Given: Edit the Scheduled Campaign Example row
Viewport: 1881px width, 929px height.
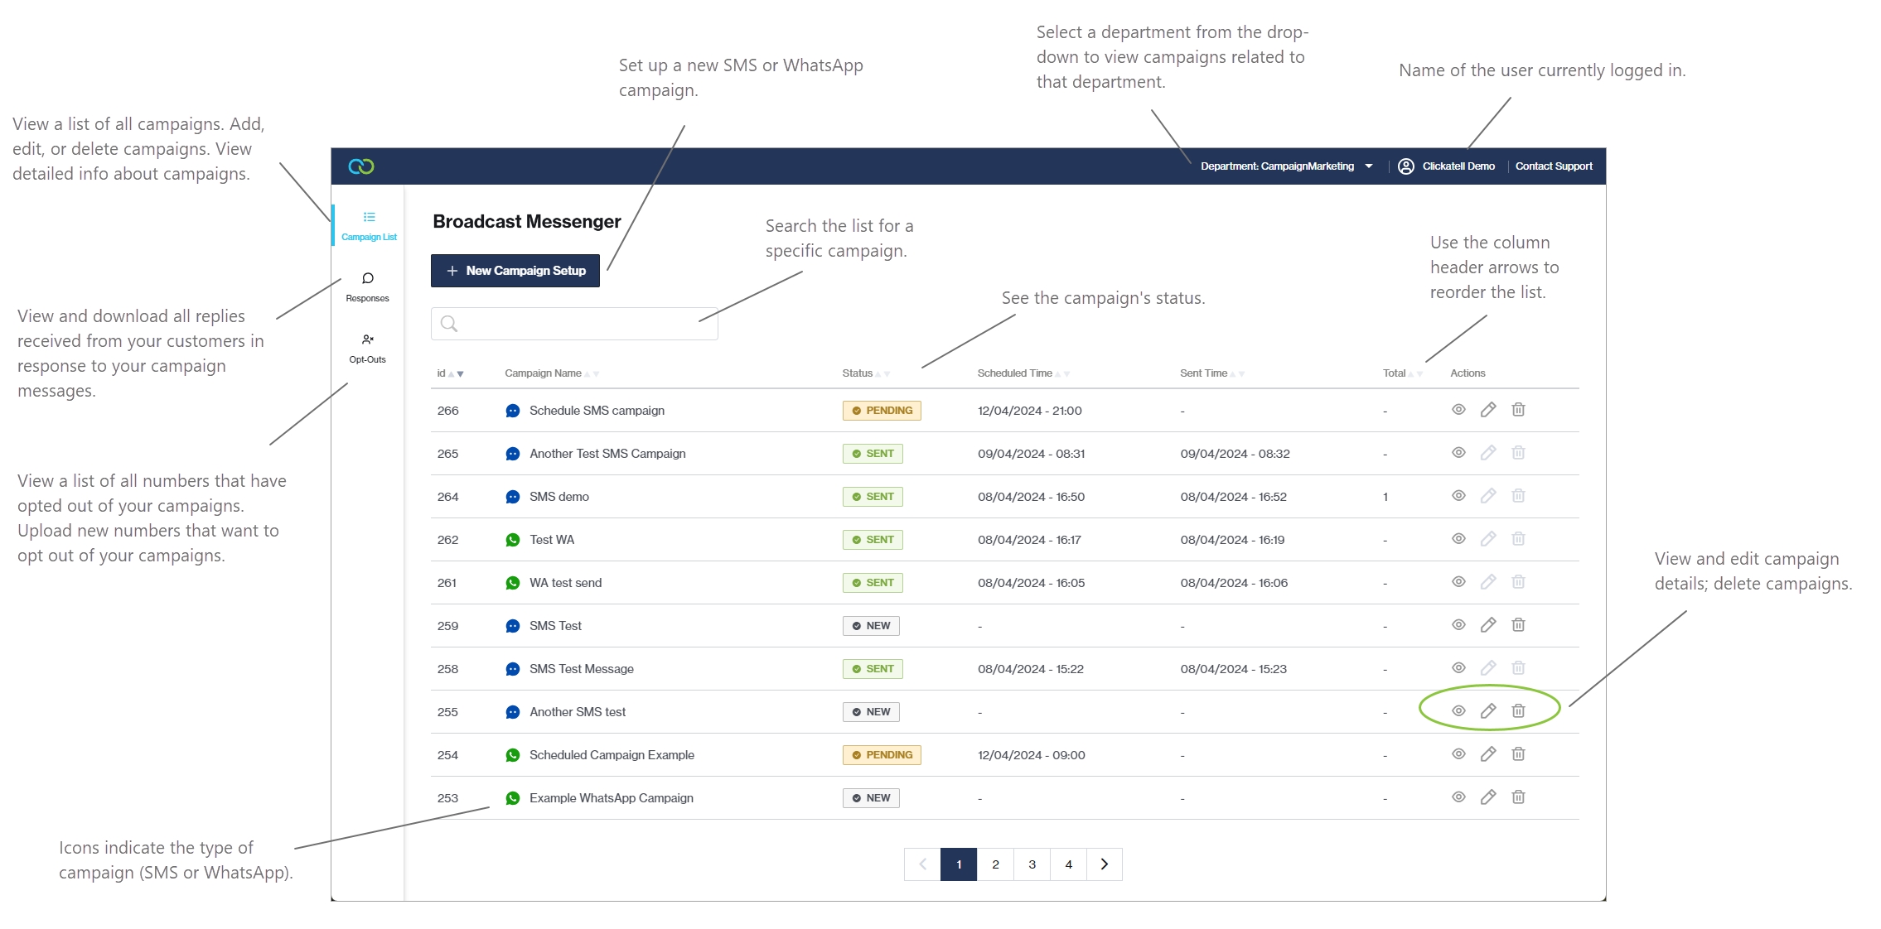Looking at the screenshot, I should click(1488, 754).
